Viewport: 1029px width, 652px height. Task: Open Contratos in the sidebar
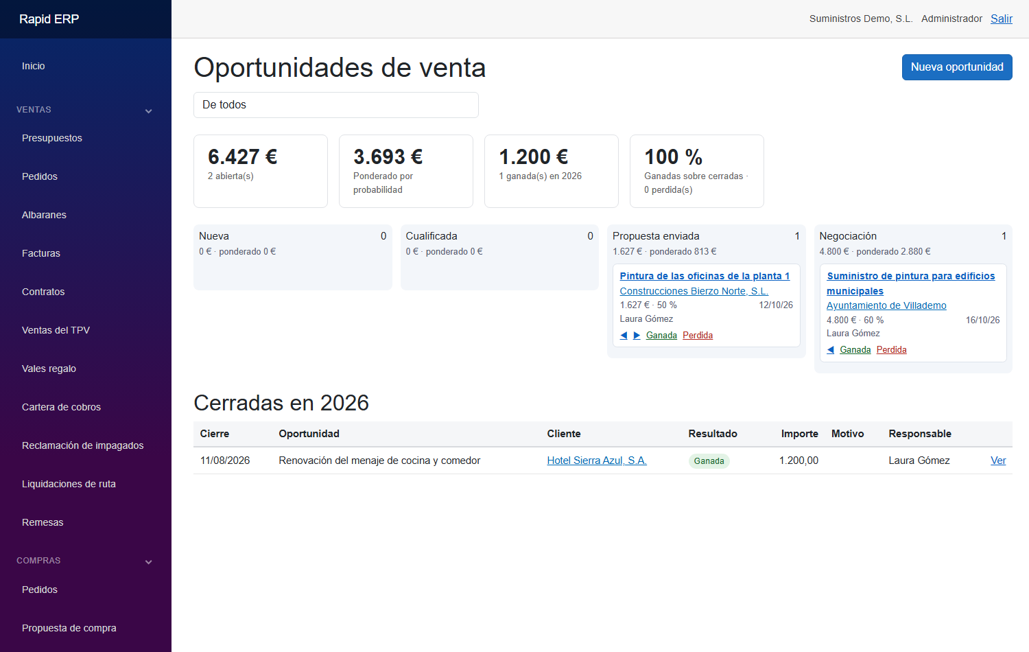point(43,292)
